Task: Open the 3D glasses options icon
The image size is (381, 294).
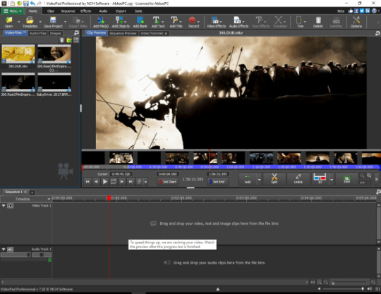Action: (320, 178)
